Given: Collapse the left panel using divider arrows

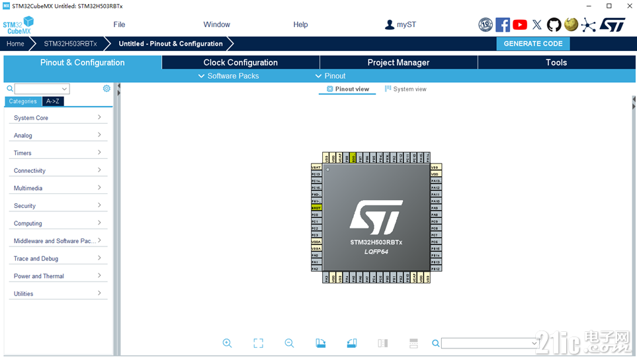Looking at the screenshot, I should 118,86.
